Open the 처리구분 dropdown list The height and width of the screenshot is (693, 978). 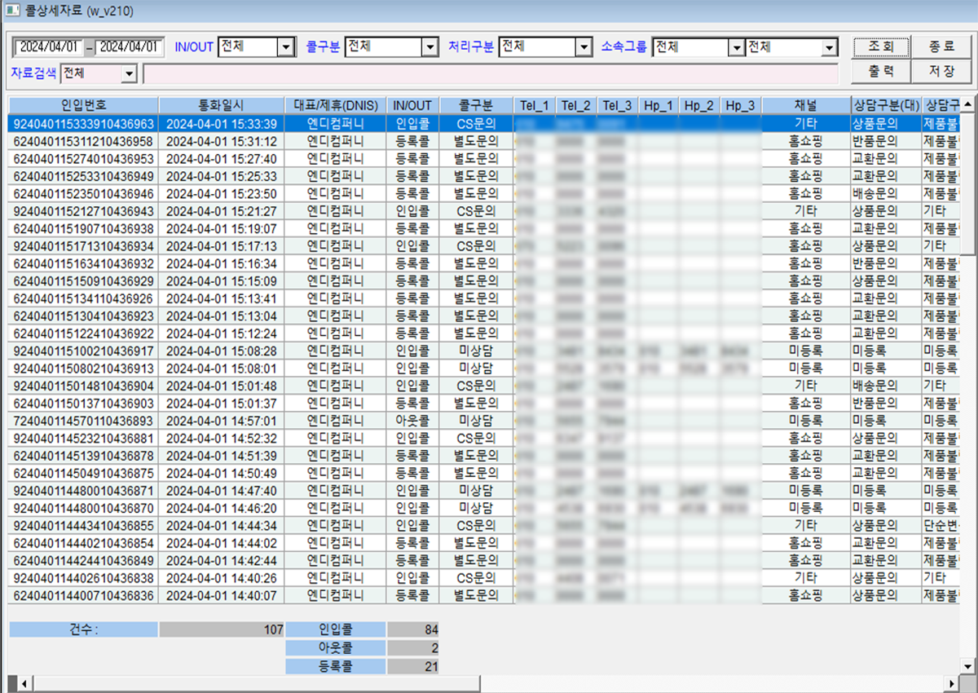(583, 47)
